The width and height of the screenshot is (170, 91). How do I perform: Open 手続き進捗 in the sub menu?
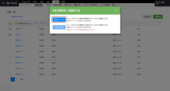(58, 5)
